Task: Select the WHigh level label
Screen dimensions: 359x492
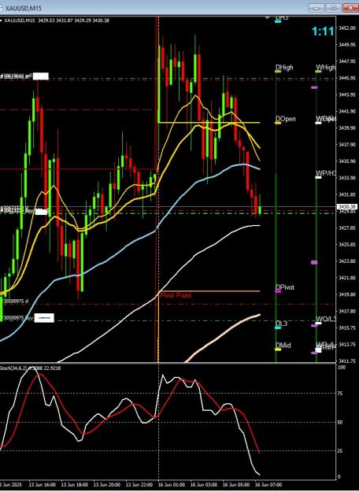Action: coord(325,67)
